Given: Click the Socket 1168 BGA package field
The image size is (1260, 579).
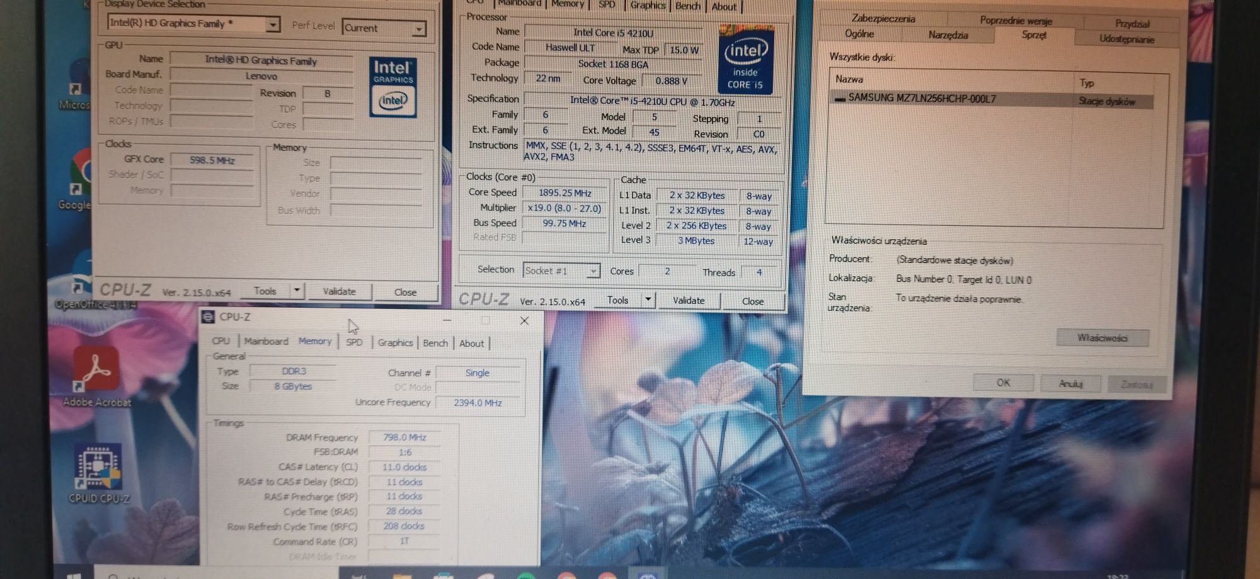Looking at the screenshot, I should click(x=613, y=64).
